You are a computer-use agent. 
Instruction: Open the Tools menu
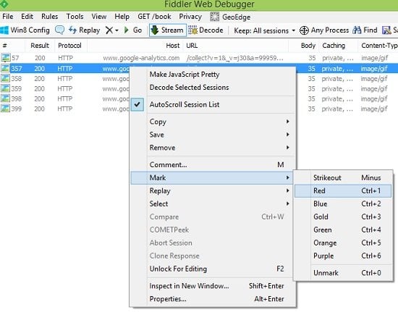point(75,17)
